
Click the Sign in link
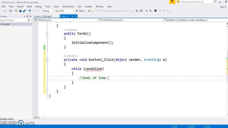coord(223,7)
